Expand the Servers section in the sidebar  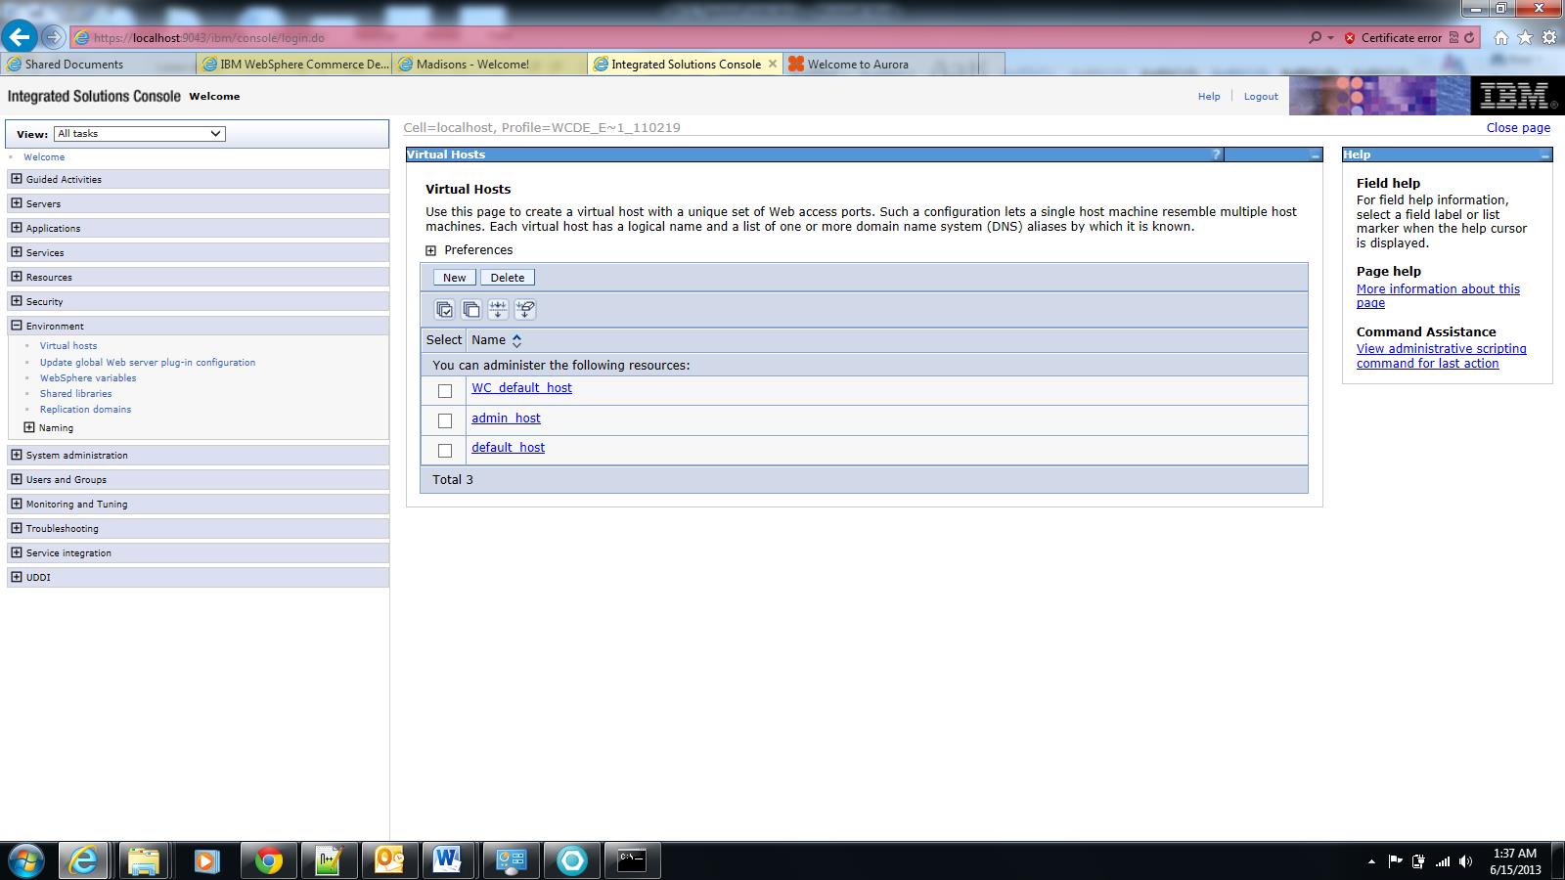(15, 203)
